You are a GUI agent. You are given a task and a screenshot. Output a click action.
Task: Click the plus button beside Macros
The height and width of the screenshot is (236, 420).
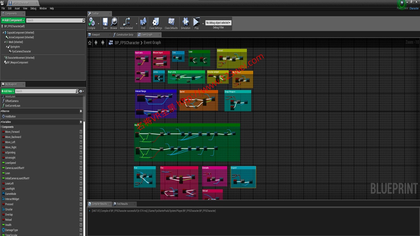[x=81, y=111]
